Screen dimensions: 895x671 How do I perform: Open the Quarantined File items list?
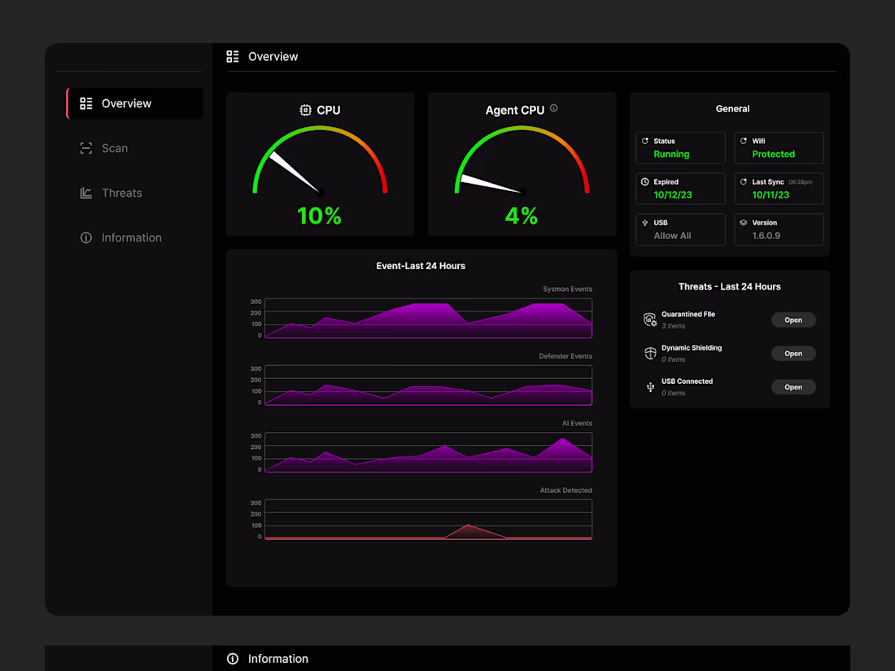(x=793, y=320)
